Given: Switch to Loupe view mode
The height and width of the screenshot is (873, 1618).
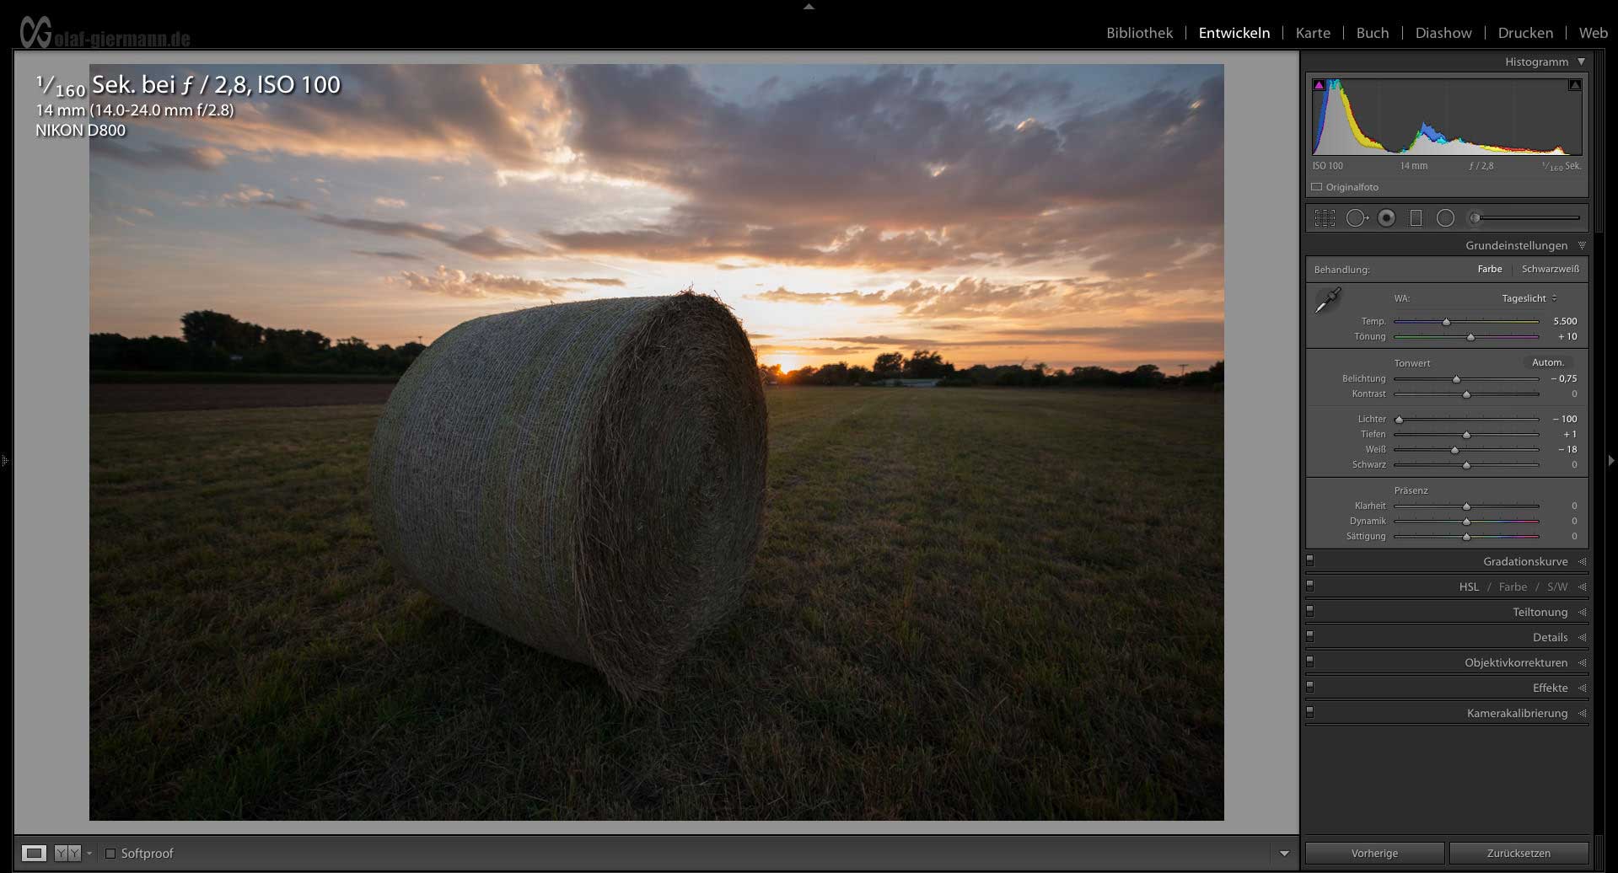Looking at the screenshot, I should 34,853.
